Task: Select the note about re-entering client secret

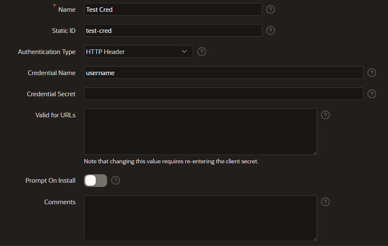Action: click(x=171, y=161)
